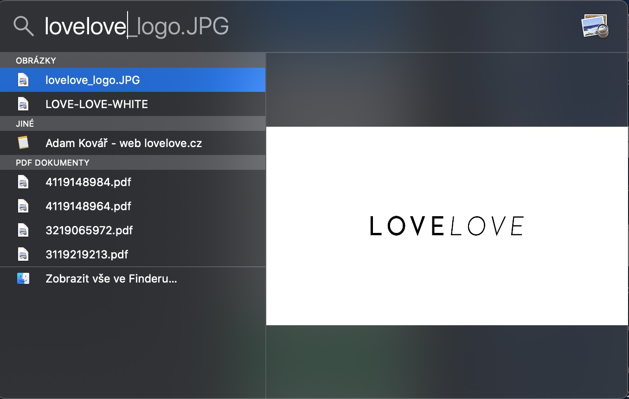Image resolution: width=629 pixels, height=399 pixels.
Task: Click the JINÉ section header
Action: (x=133, y=123)
